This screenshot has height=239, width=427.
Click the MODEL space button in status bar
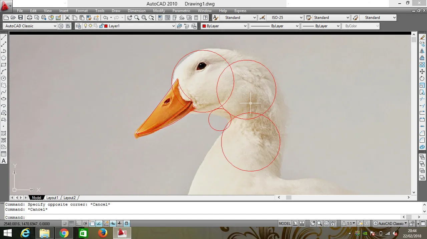(285, 224)
